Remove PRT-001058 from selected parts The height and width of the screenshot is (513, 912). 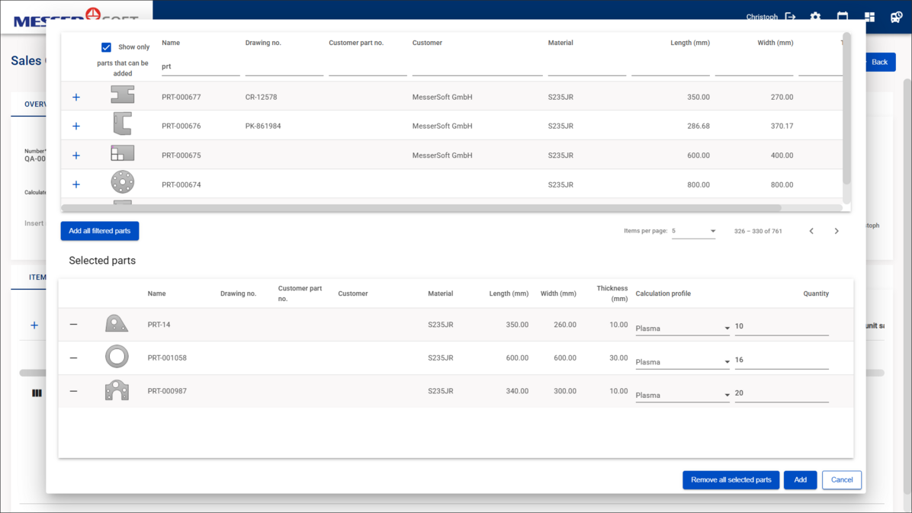pos(74,357)
